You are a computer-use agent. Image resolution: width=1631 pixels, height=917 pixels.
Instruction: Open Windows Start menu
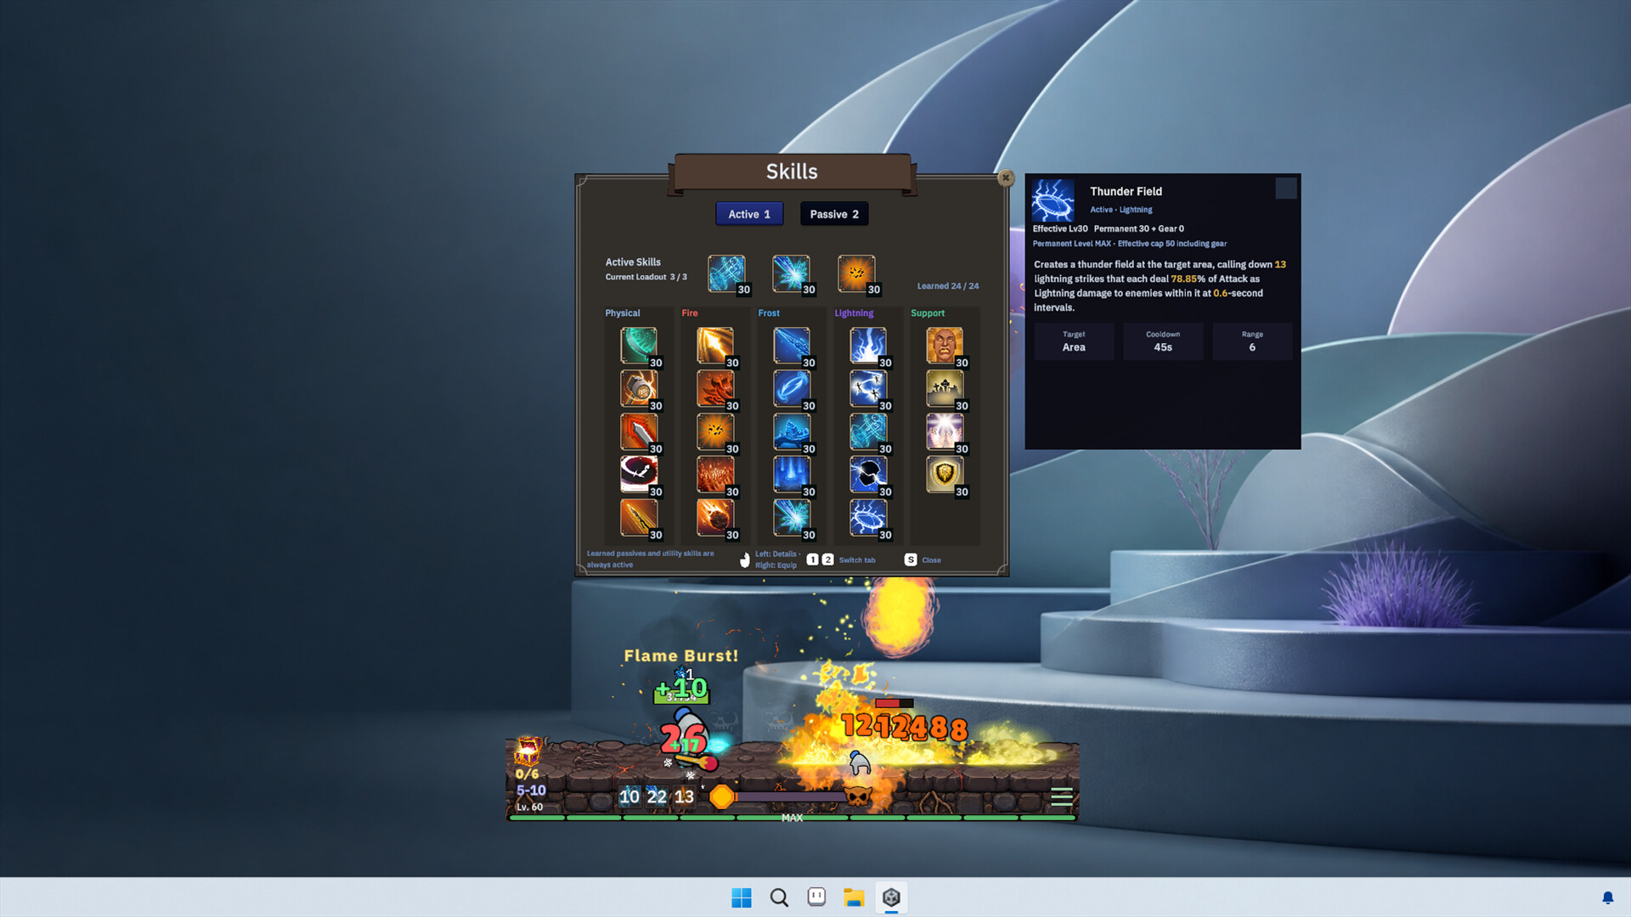(x=742, y=897)
